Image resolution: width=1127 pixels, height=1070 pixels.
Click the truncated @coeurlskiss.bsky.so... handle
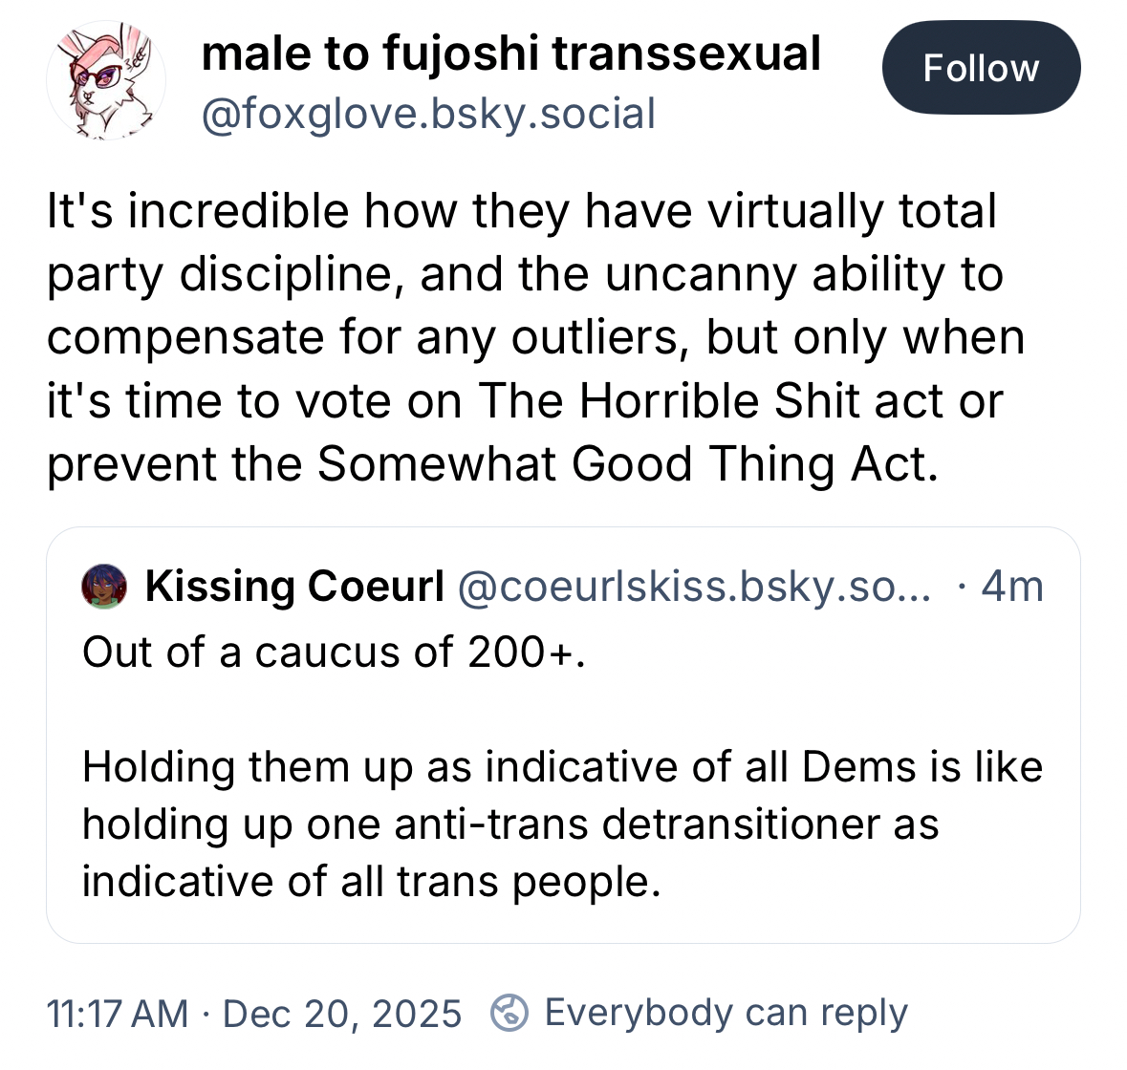694,586
